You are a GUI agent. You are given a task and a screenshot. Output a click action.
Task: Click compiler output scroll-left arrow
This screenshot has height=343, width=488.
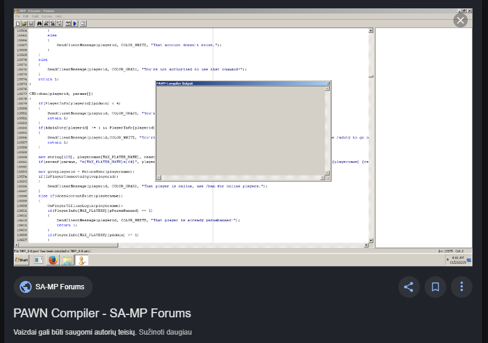click(x=159, y=177)
